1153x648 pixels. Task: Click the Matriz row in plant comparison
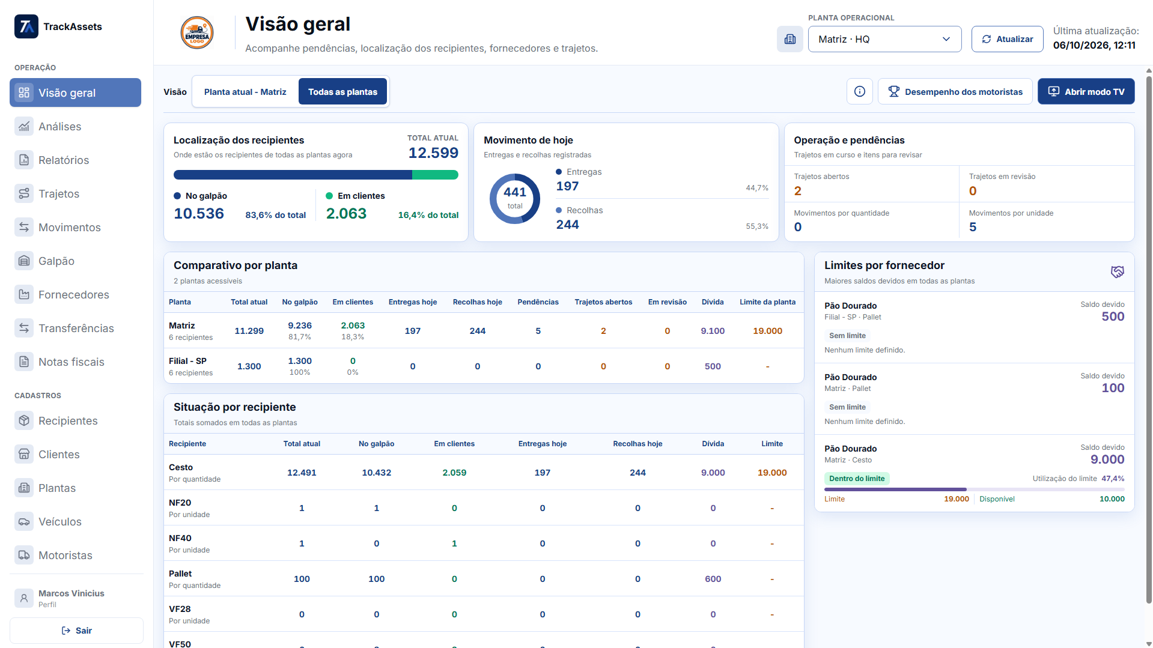tap(484, 331)
